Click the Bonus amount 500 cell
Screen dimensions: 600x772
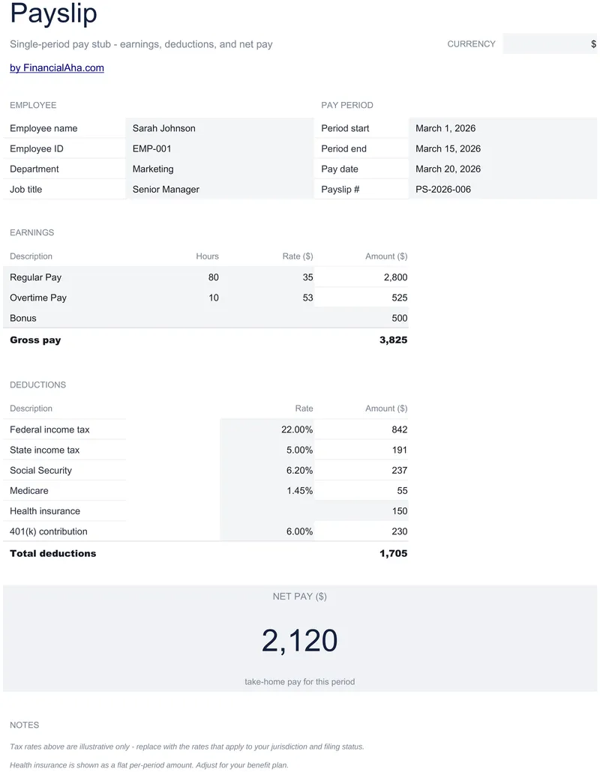coord(361,318)
